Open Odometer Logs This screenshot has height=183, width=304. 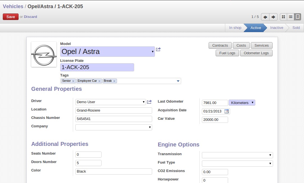coord(256,53)
